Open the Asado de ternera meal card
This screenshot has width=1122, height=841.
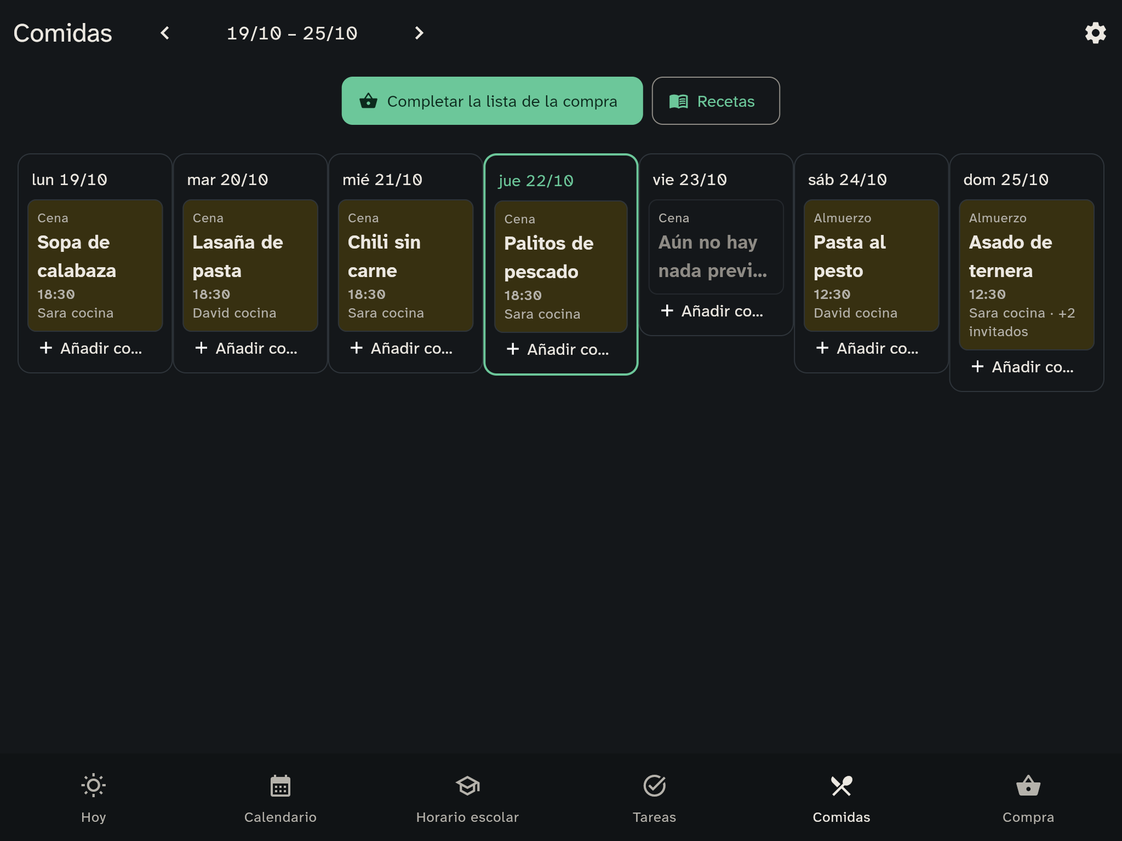[1027, 275]
